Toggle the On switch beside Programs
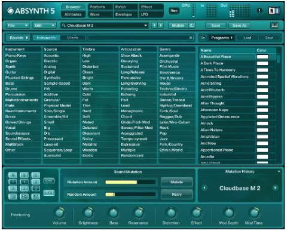 coord(203,38)
